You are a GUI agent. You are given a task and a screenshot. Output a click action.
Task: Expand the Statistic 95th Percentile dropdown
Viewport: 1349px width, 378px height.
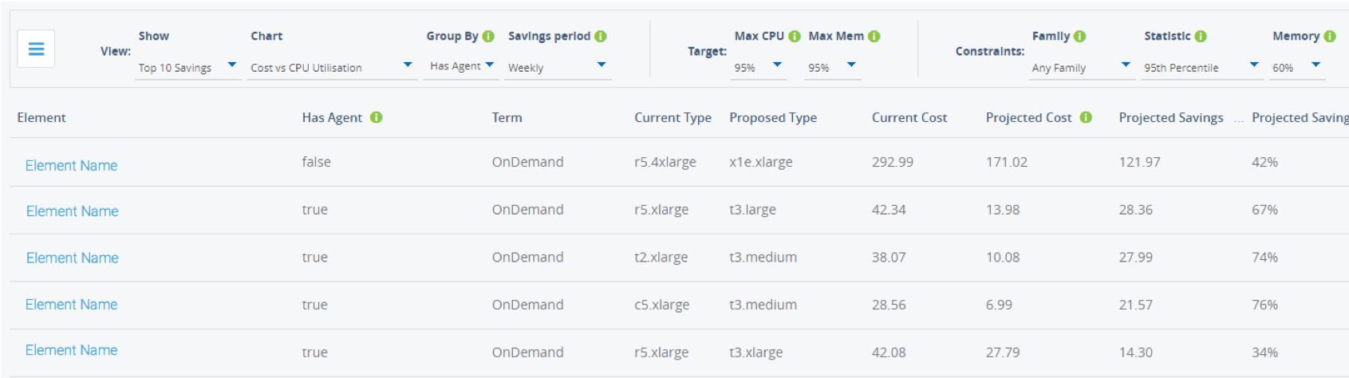(x=1201, y=67)
